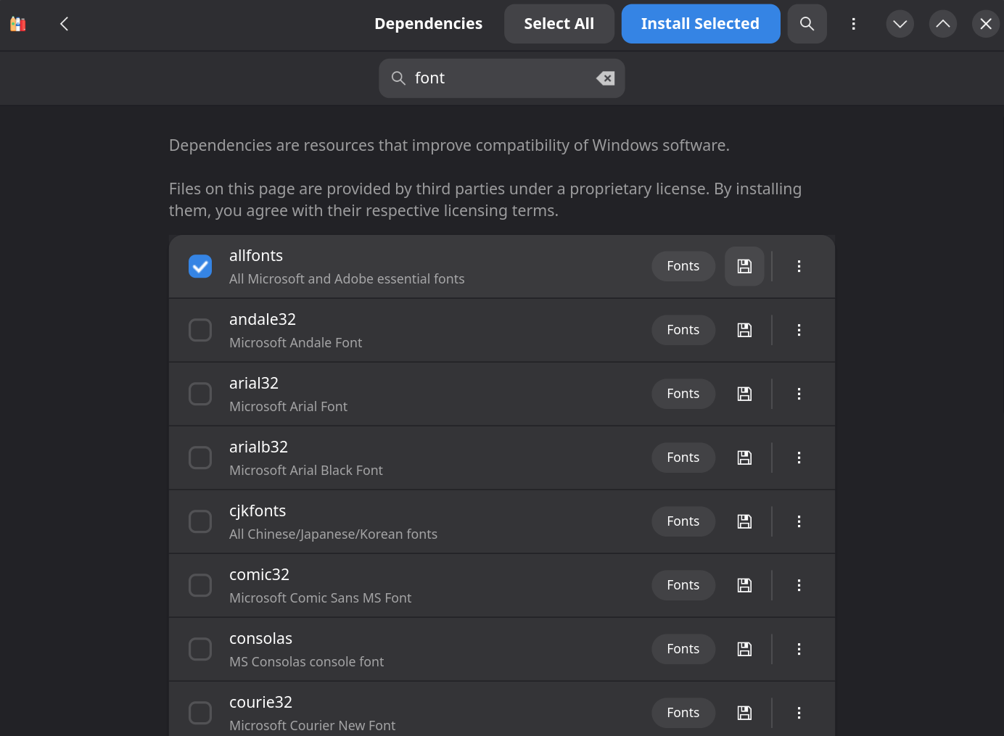Click 'MS Consolas console font' description
Viewport: 1004px width, 736px height.
[x=307, y=662]
